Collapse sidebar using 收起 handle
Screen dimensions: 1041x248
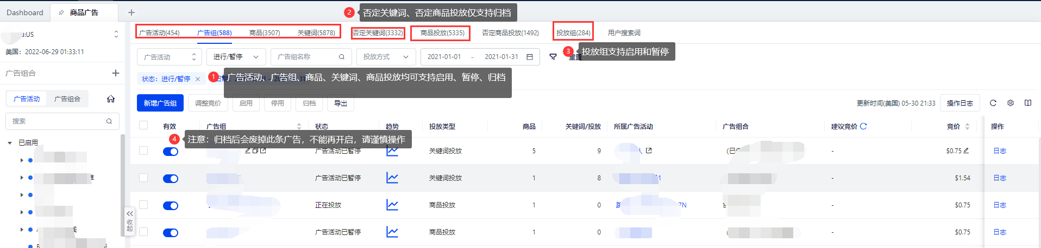130,221
